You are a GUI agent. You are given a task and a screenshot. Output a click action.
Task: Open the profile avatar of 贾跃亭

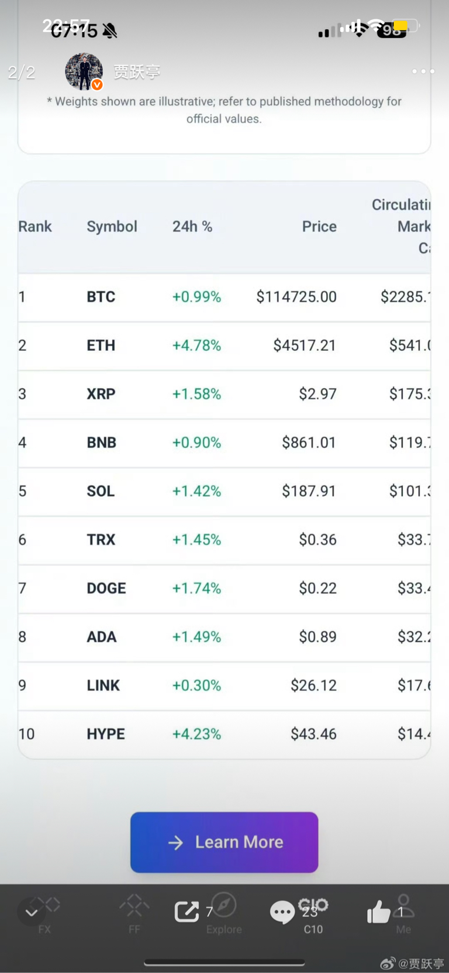click(x=84, y=71)
